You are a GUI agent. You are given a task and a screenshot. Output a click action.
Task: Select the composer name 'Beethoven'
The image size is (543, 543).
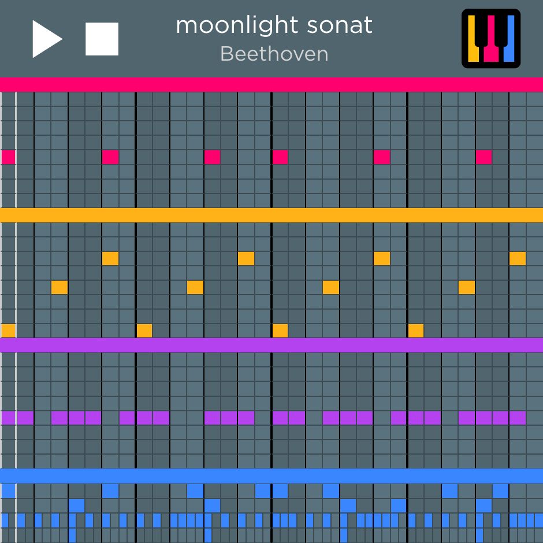click(x=274, y=54)
